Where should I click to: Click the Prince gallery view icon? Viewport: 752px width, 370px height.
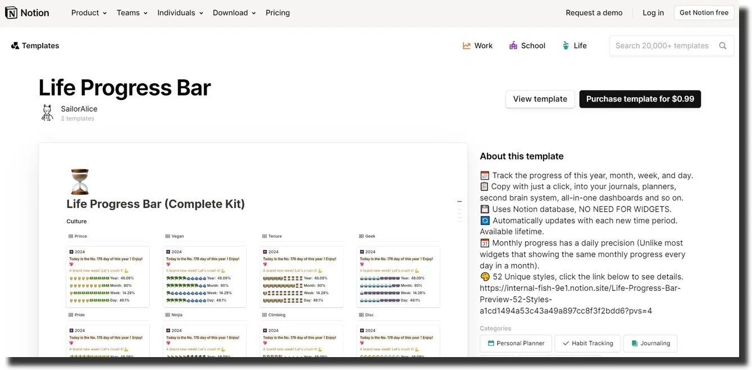tap(71, 236)
